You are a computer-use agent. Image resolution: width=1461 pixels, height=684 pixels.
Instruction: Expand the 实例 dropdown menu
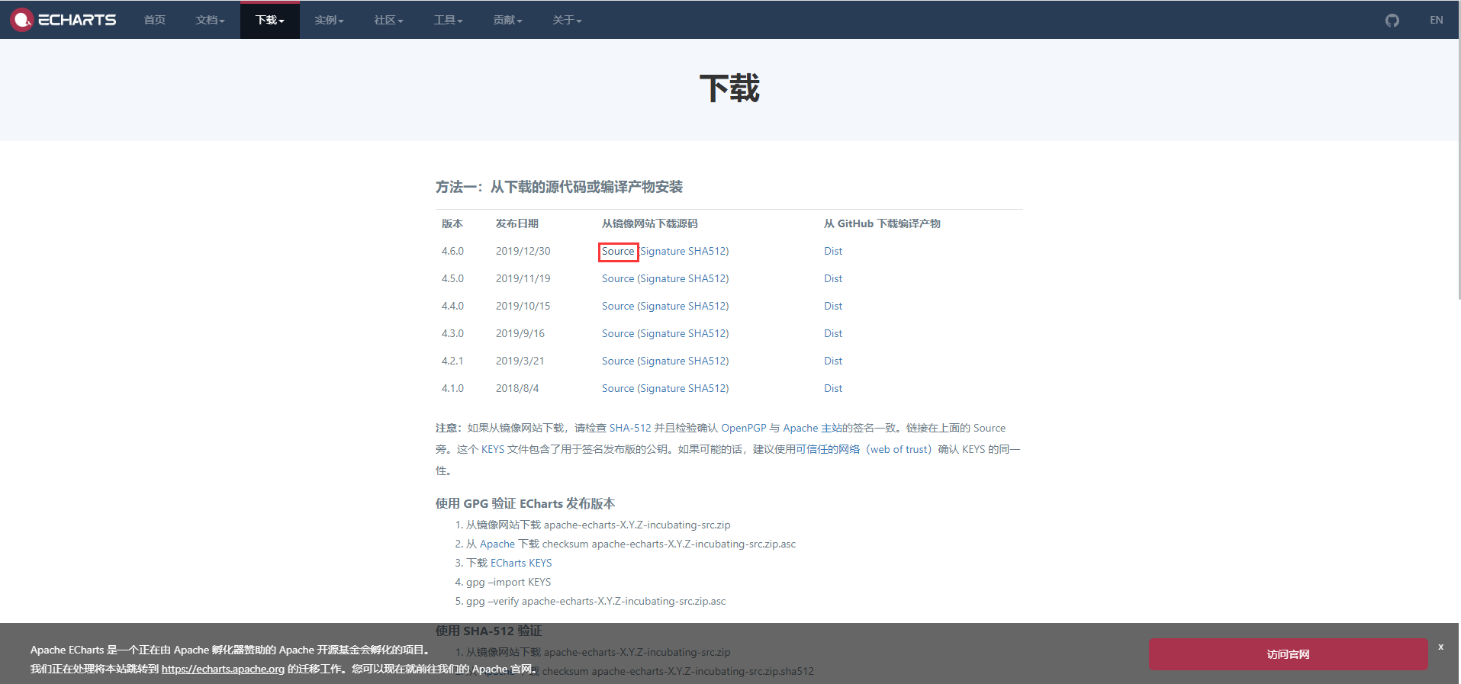[330, 20]
